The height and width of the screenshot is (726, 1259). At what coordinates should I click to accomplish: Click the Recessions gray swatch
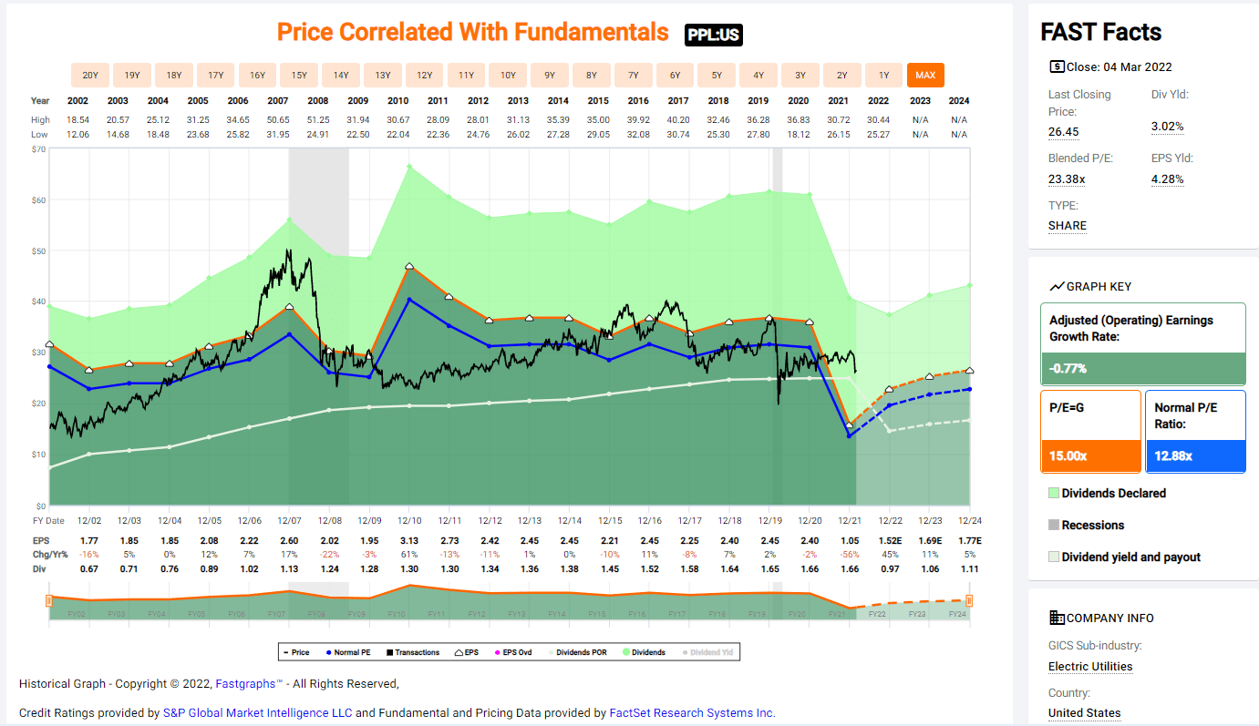pos(1054,525)
